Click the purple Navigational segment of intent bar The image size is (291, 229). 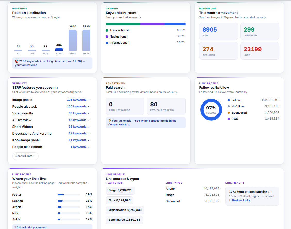[x=152, y=24]
